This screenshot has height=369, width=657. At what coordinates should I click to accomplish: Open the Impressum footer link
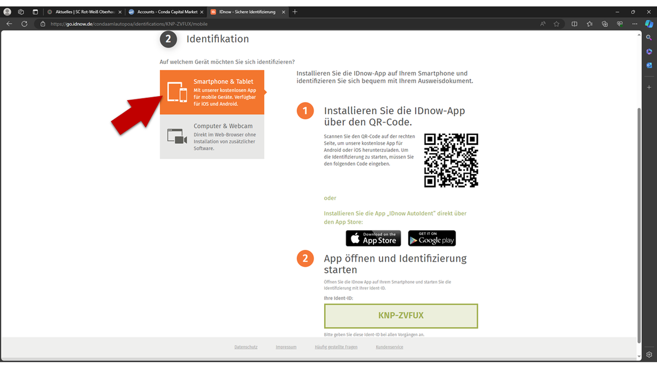(286, 347)
